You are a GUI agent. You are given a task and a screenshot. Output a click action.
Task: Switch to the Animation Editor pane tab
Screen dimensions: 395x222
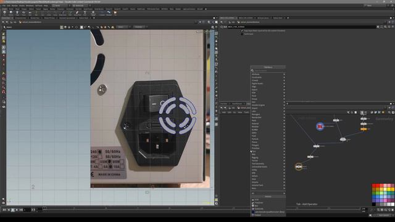[x=20, y=18]
